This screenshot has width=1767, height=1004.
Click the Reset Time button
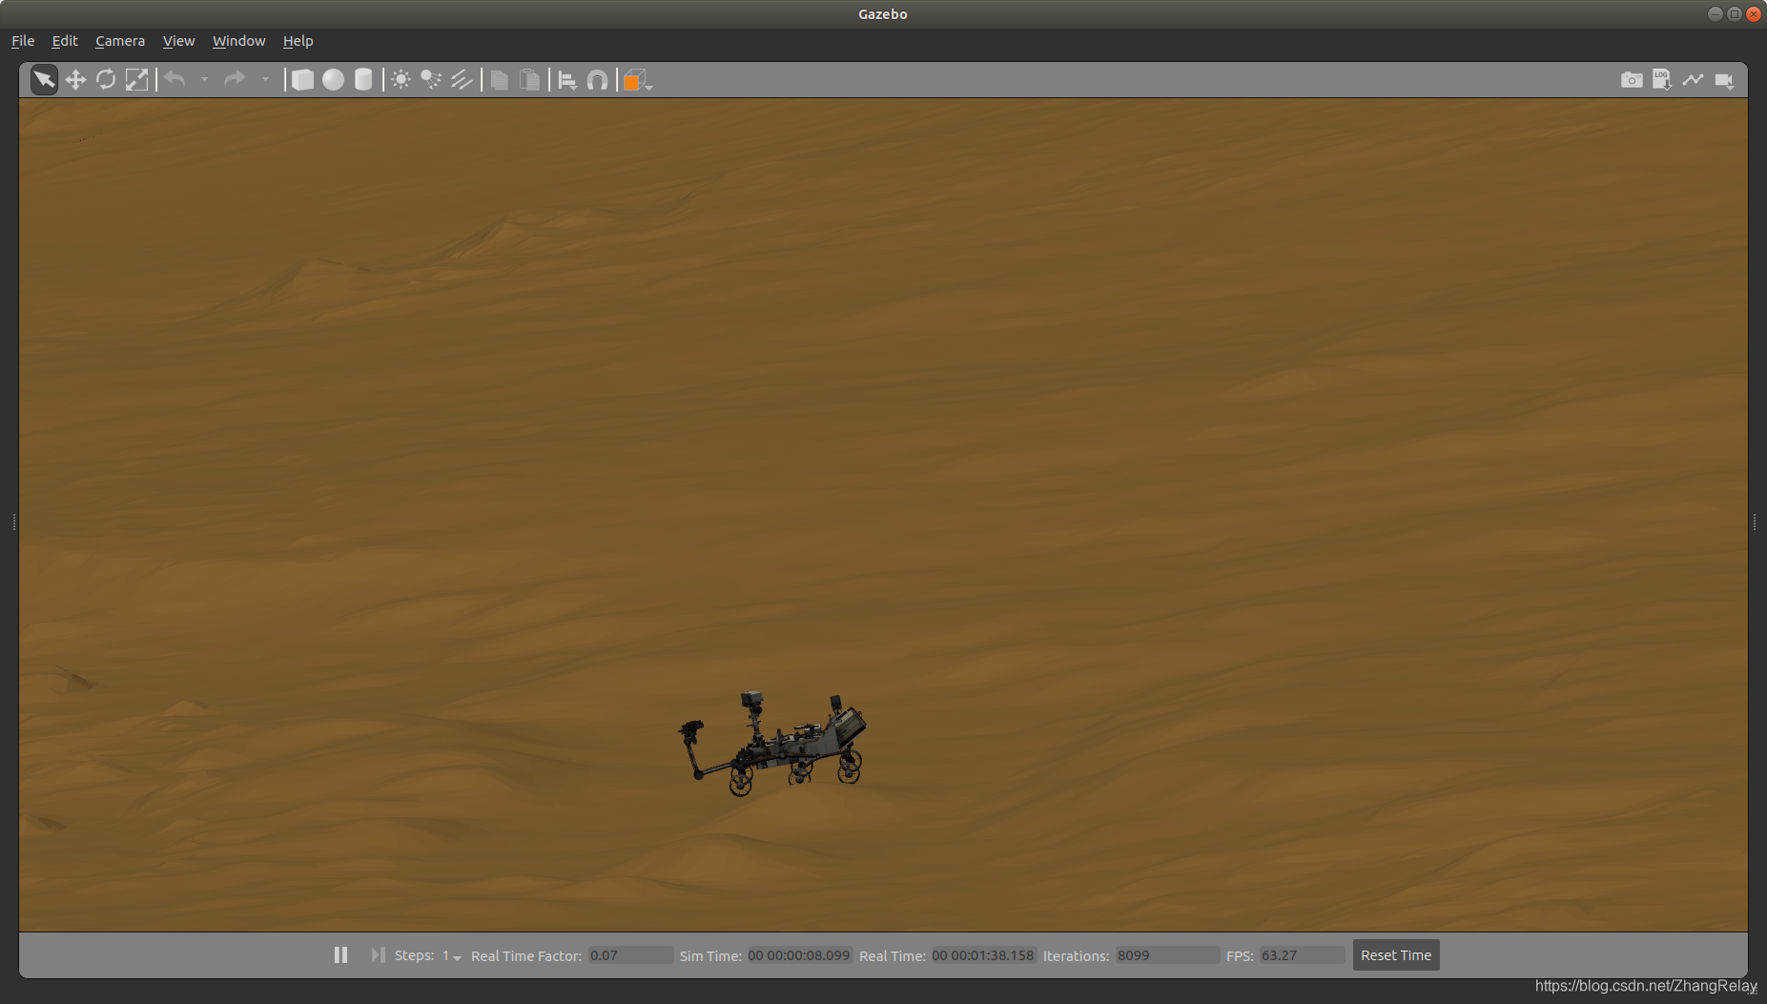click(x=1396, y=955)
